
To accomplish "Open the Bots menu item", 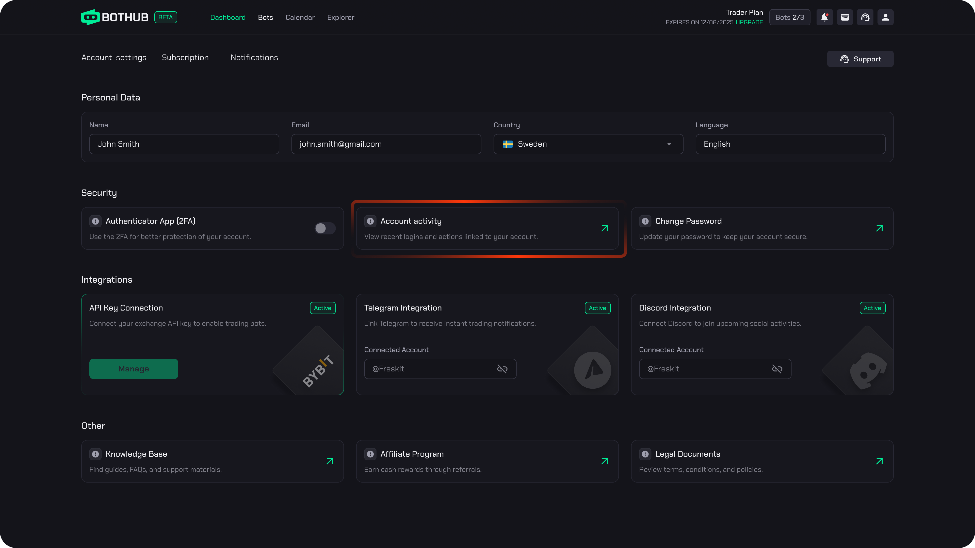I will (x=265, y=18).
